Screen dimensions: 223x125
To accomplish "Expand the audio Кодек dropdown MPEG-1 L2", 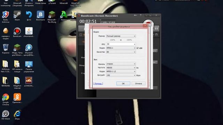I will coord(121,72).
